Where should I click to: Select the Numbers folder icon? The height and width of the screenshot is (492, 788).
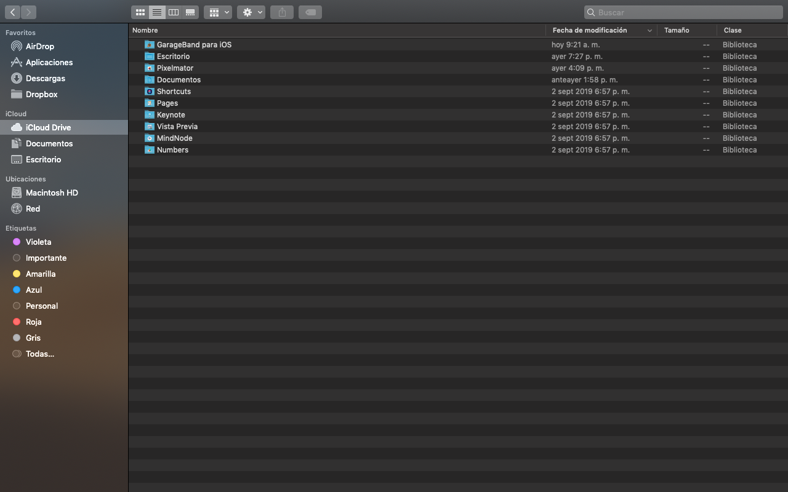pos(149,149)
